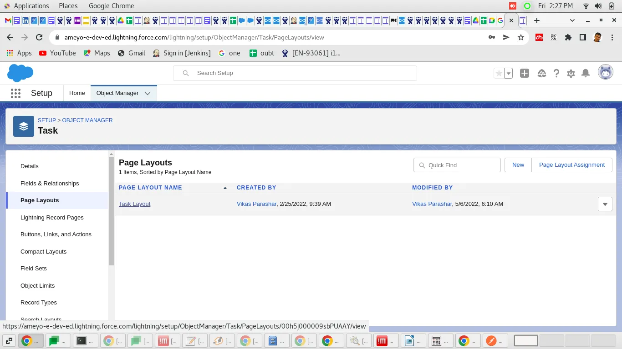Bookmark this page with the star

tap(521, 37)
